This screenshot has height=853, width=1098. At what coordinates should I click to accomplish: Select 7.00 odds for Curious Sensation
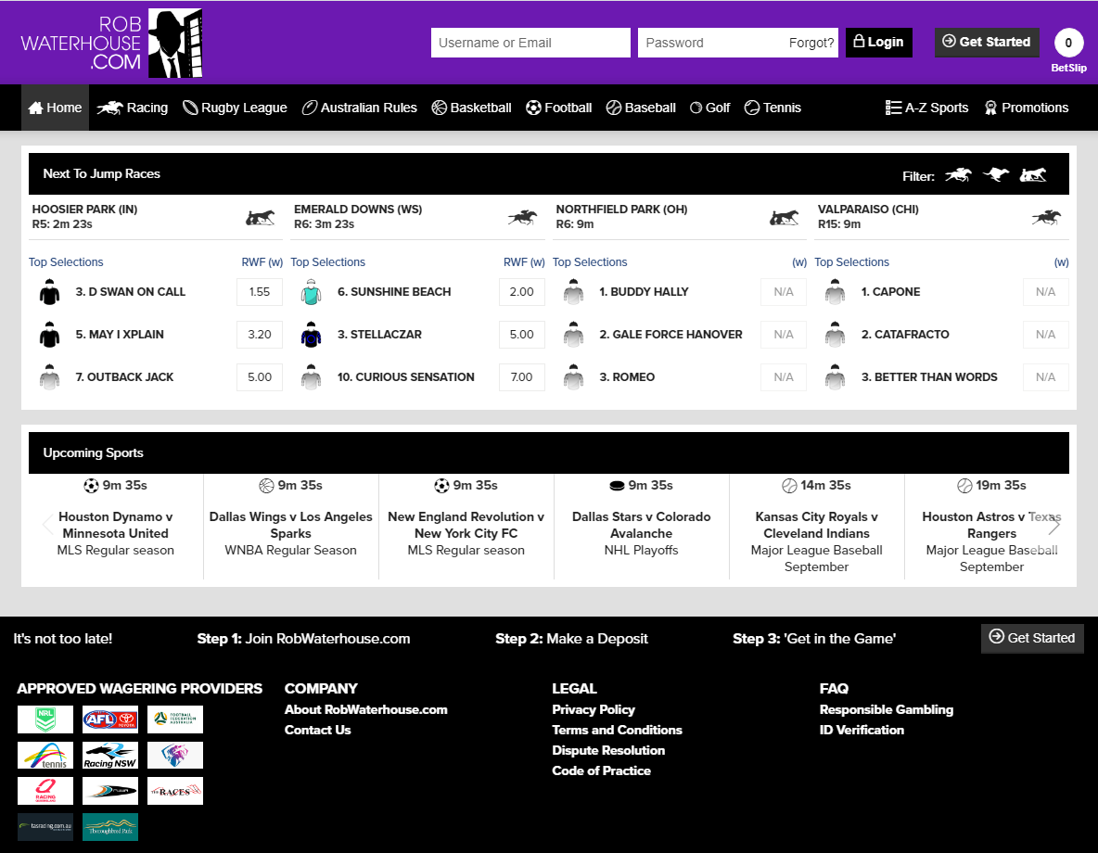coord(522,376)
